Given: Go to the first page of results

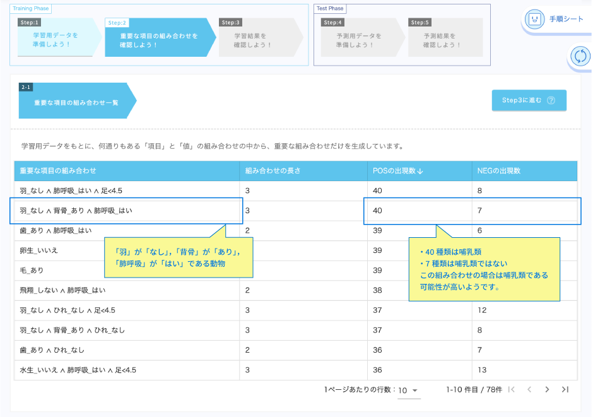Looking at the screenshot, I should click(512, 389).
